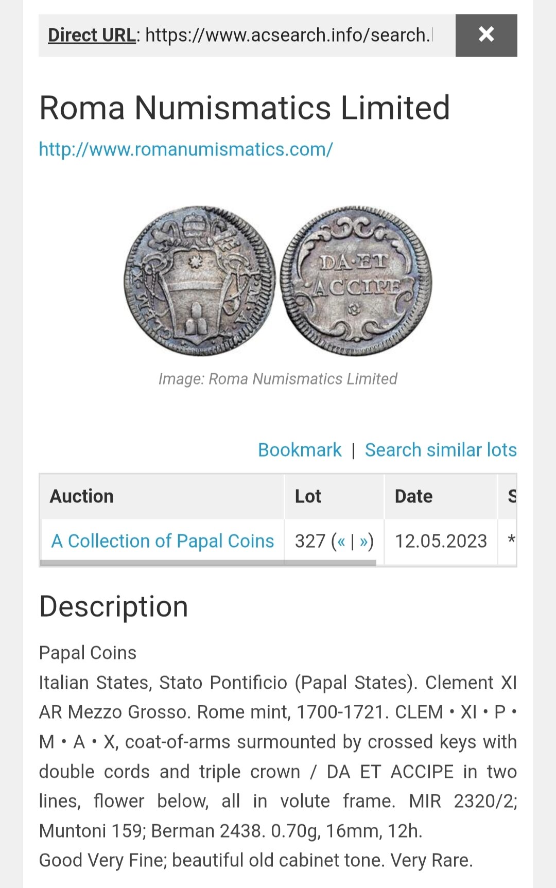Click the Lot column header

(308, 496)
